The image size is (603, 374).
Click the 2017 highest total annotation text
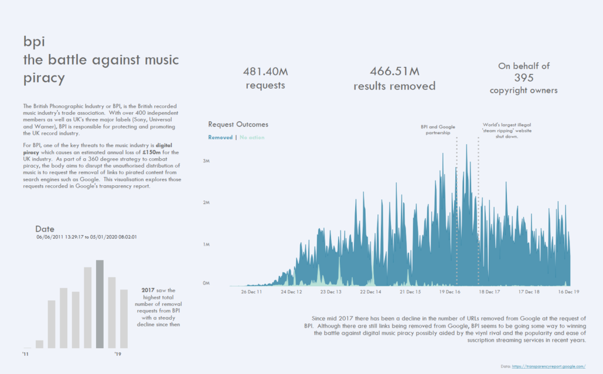click(x=160, y=307)
